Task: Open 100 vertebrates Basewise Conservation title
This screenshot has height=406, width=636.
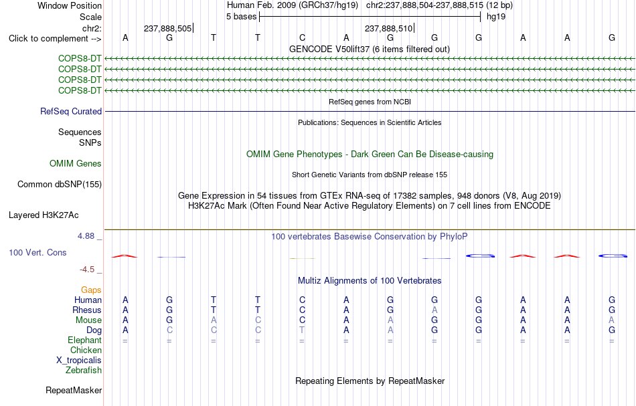Action: [x=369, y=236]
